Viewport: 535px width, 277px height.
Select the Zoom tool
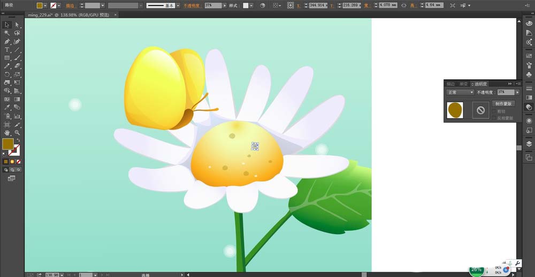tap(17, 133)
